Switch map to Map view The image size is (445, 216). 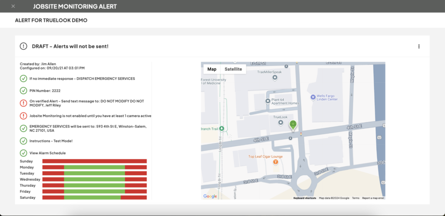(212, 69)
